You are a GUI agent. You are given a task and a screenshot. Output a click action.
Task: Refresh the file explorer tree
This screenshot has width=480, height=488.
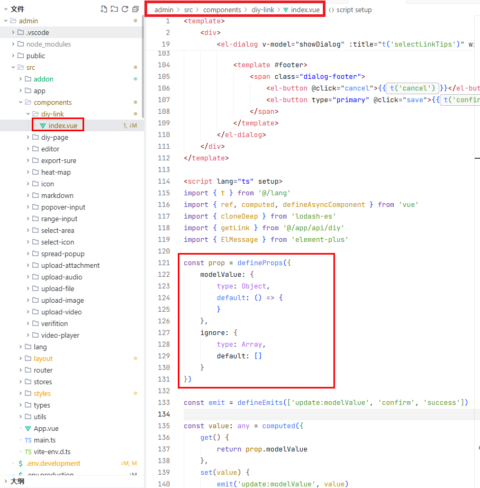pyautogui.click(x=125, y=9)
